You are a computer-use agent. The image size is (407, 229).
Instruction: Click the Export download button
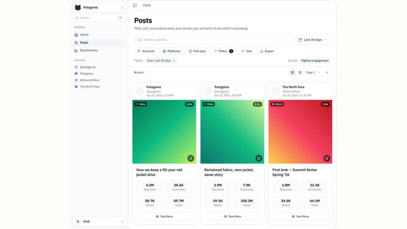267,51
